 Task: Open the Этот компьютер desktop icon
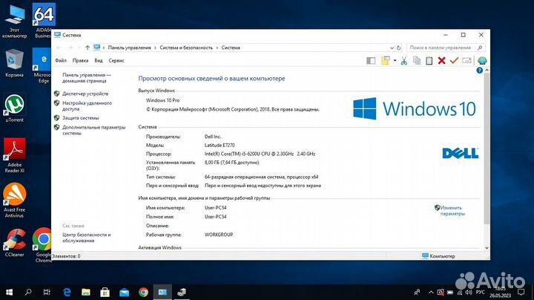[x=14, y=21]
